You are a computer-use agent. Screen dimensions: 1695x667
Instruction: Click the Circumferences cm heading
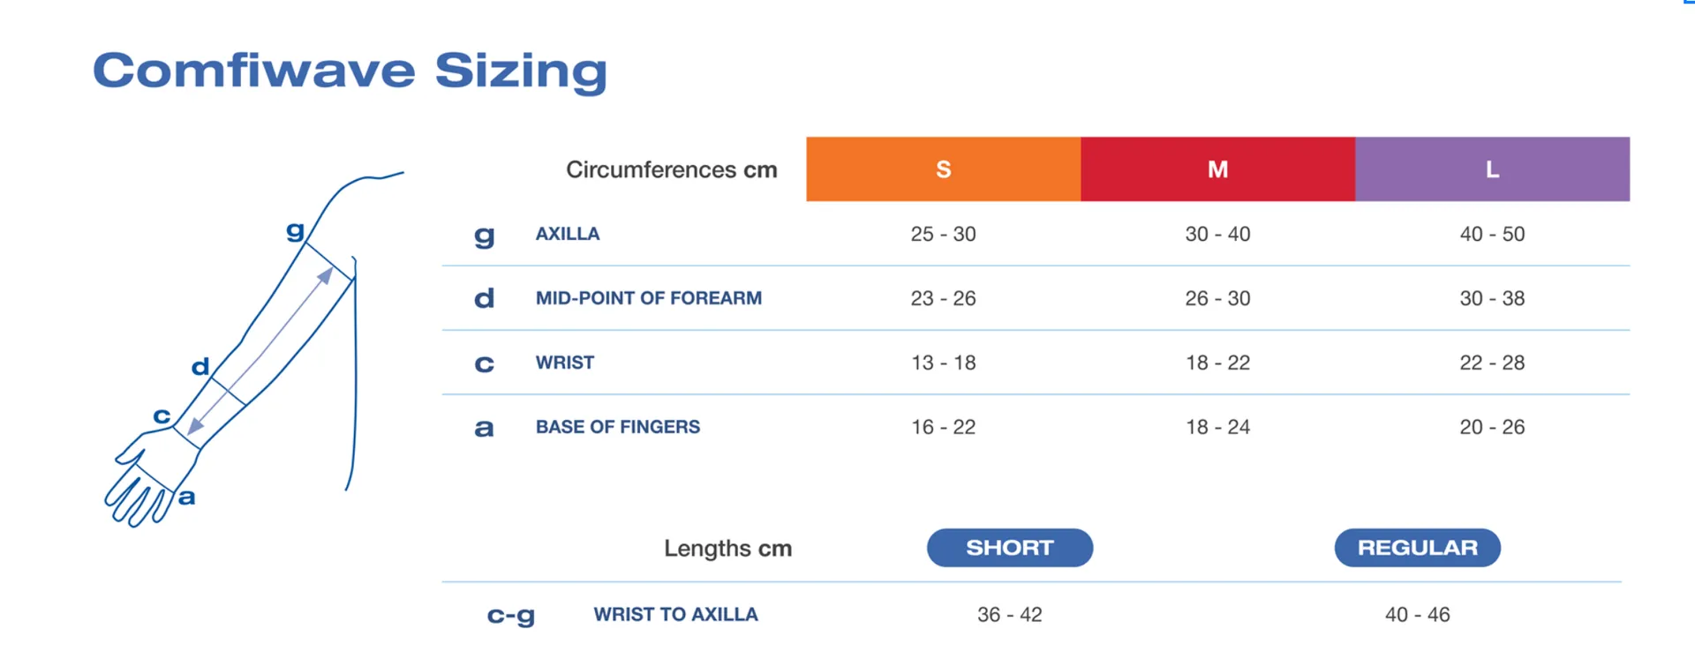(x=671, y=169)
